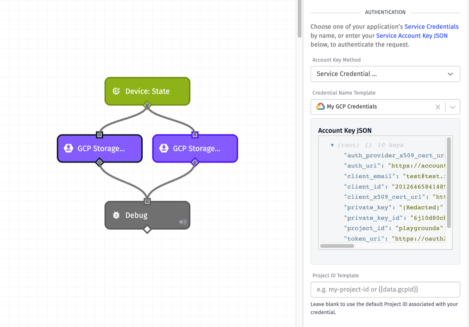469x327 pixels.
Task: Click the Credential Name Template label
Action: (344, 93)
